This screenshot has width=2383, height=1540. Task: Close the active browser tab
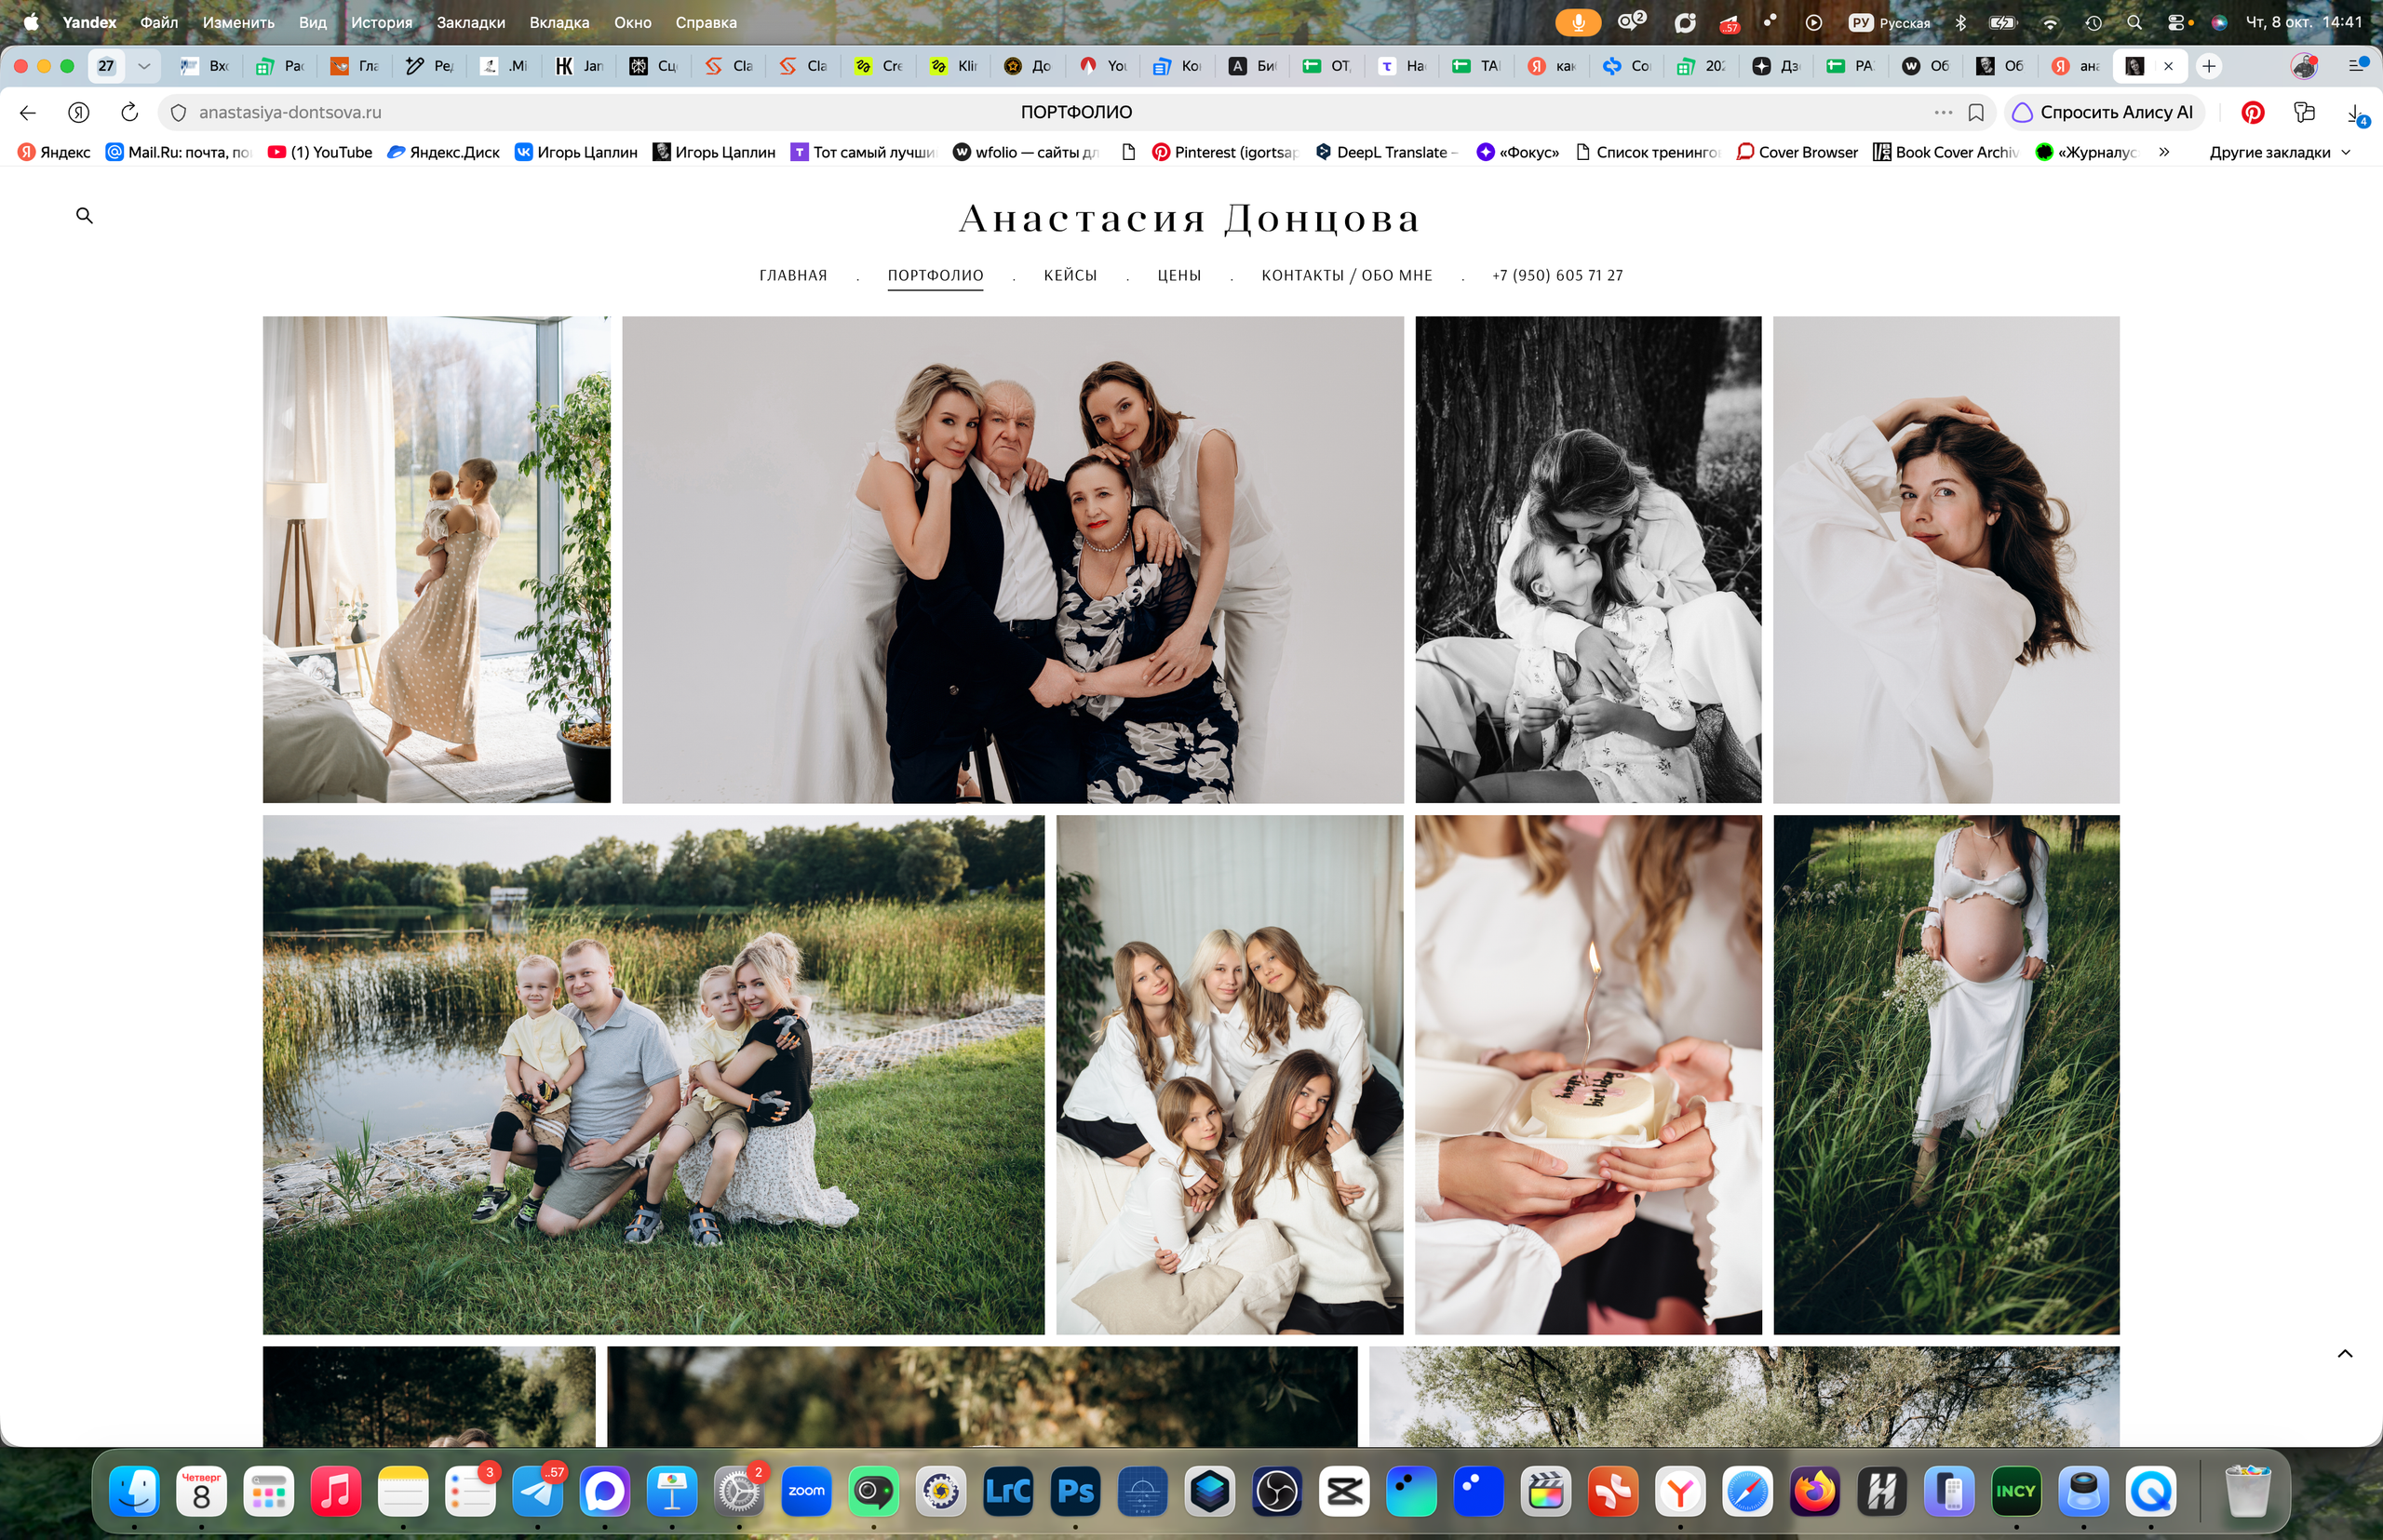pos(2168,66)
